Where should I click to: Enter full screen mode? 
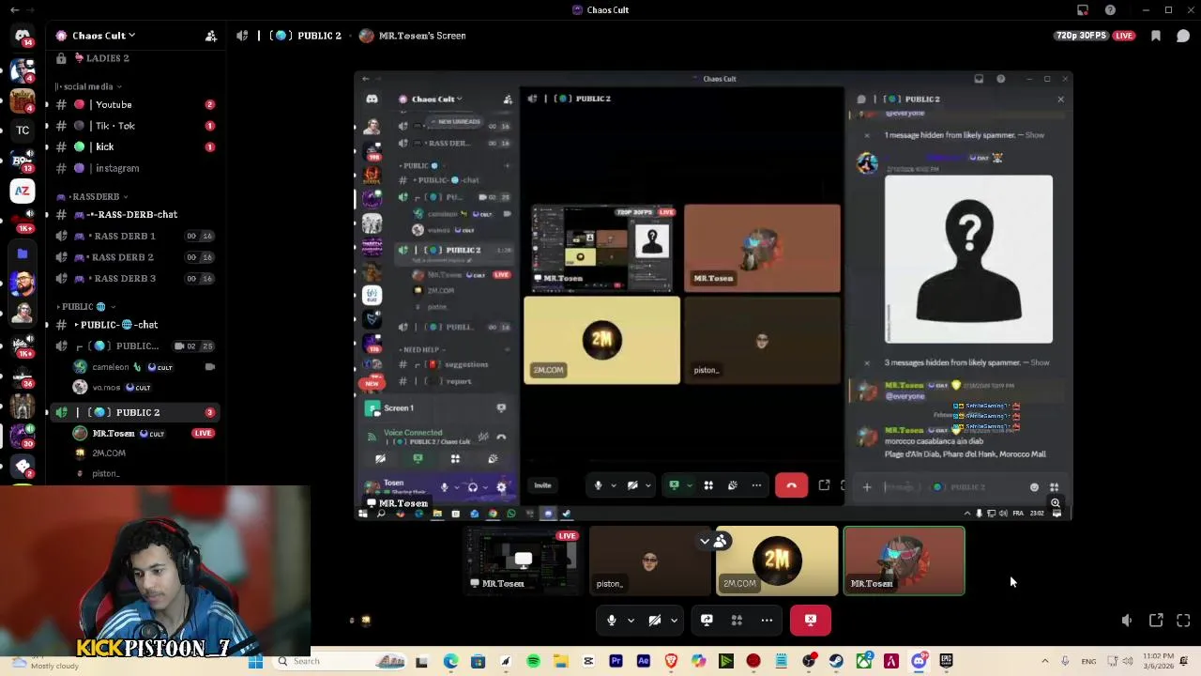pos(1183,621)
